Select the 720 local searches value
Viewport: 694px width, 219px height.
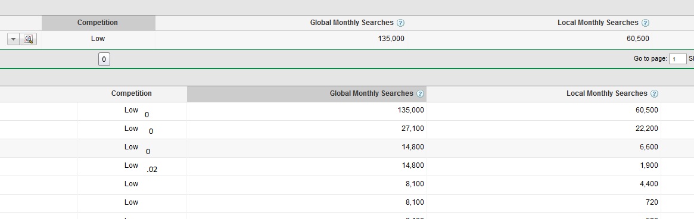point(652,202)
